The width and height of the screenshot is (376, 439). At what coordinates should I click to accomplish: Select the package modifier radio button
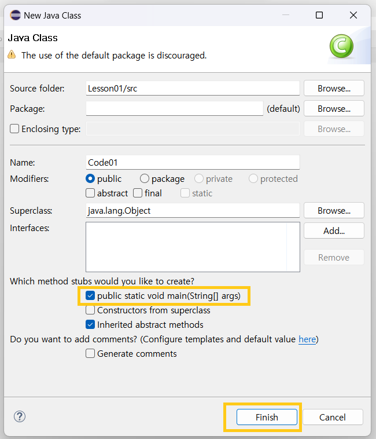pos(145,179)
